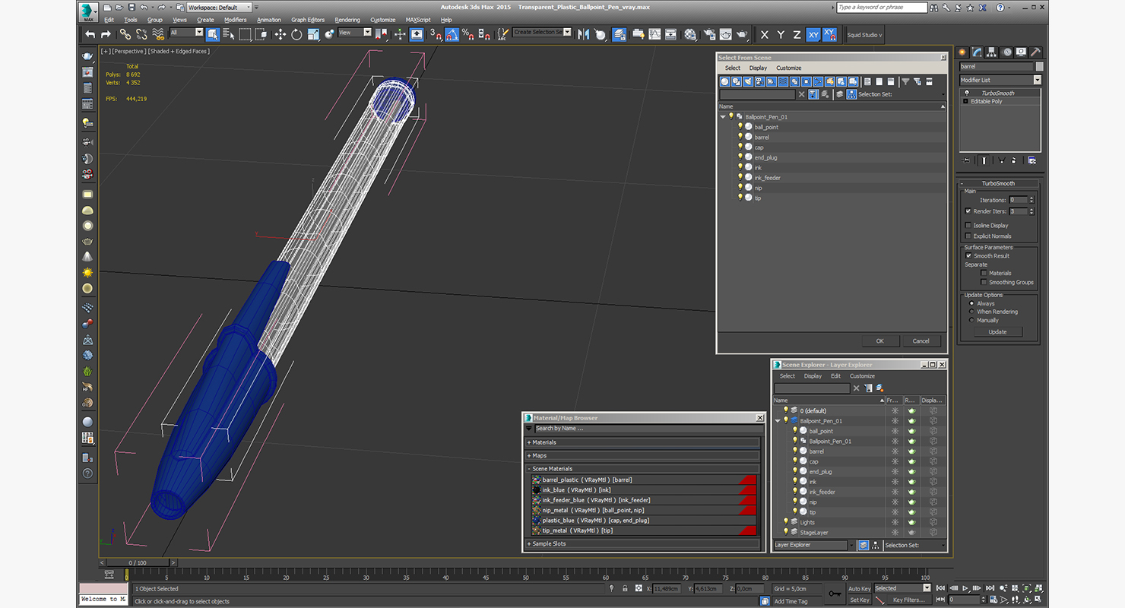Click the Redo arrow in main toolbar
1125x608 pixels.
(106, 34)
